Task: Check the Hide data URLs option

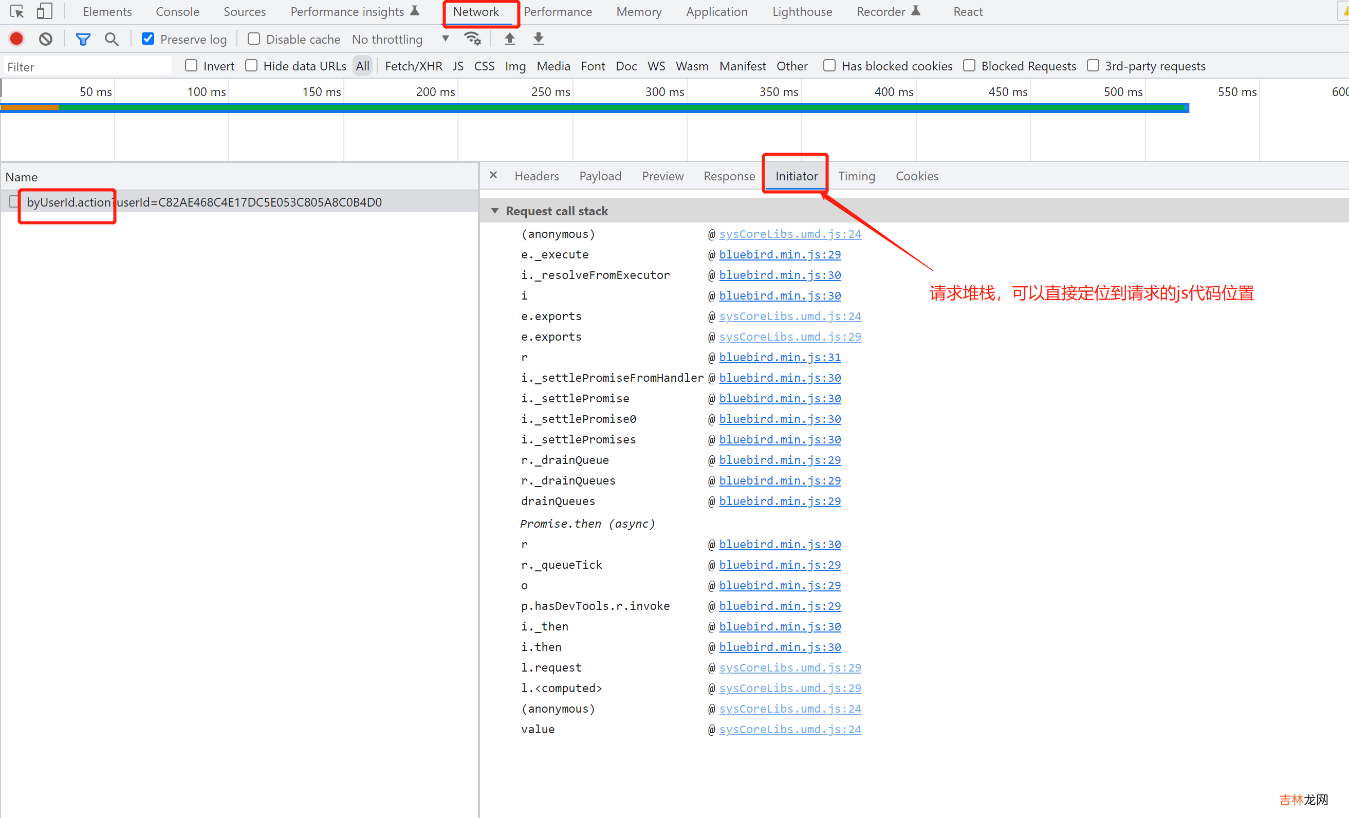Action: 251,66
